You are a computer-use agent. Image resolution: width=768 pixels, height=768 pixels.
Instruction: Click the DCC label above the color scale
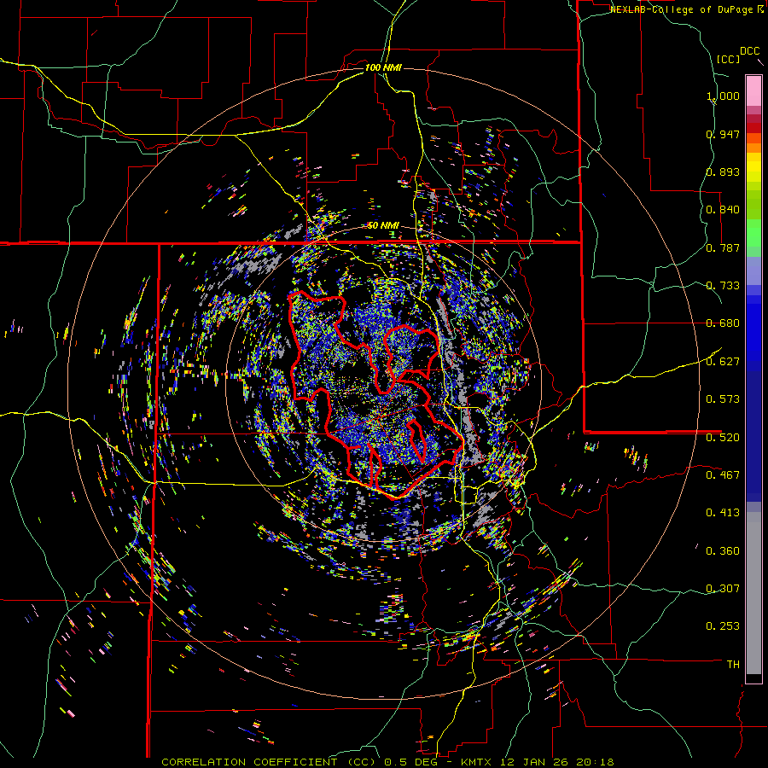(x=749, y=51)
